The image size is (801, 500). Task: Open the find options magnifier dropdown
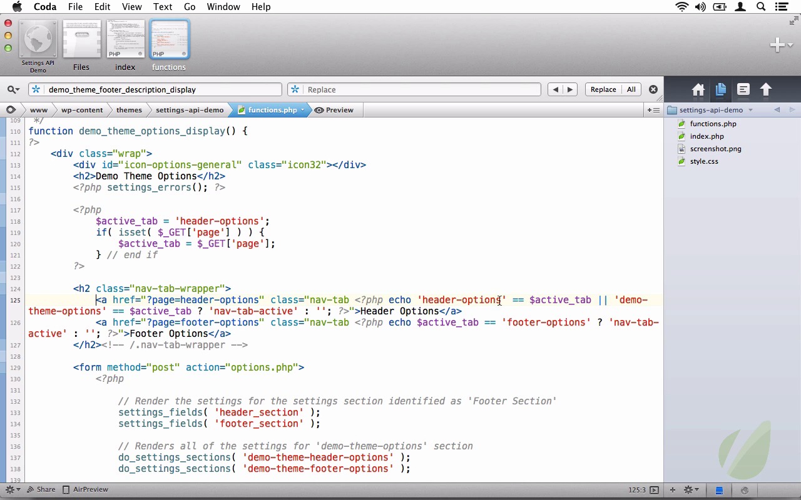coord(14,89)
